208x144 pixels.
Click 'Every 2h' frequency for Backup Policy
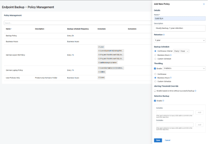tap(70, 36)
